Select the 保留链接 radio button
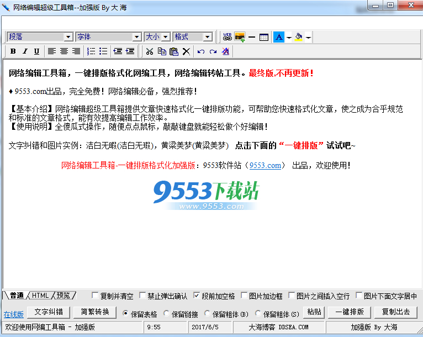Viewport: 423px width, 337px height. coord(166,313)
